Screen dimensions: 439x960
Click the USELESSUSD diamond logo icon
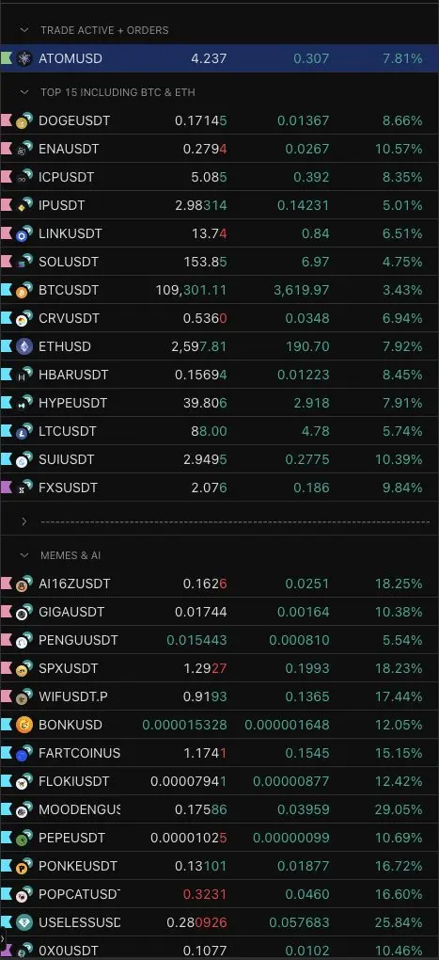pyautogui.click(x=24, y=922)
